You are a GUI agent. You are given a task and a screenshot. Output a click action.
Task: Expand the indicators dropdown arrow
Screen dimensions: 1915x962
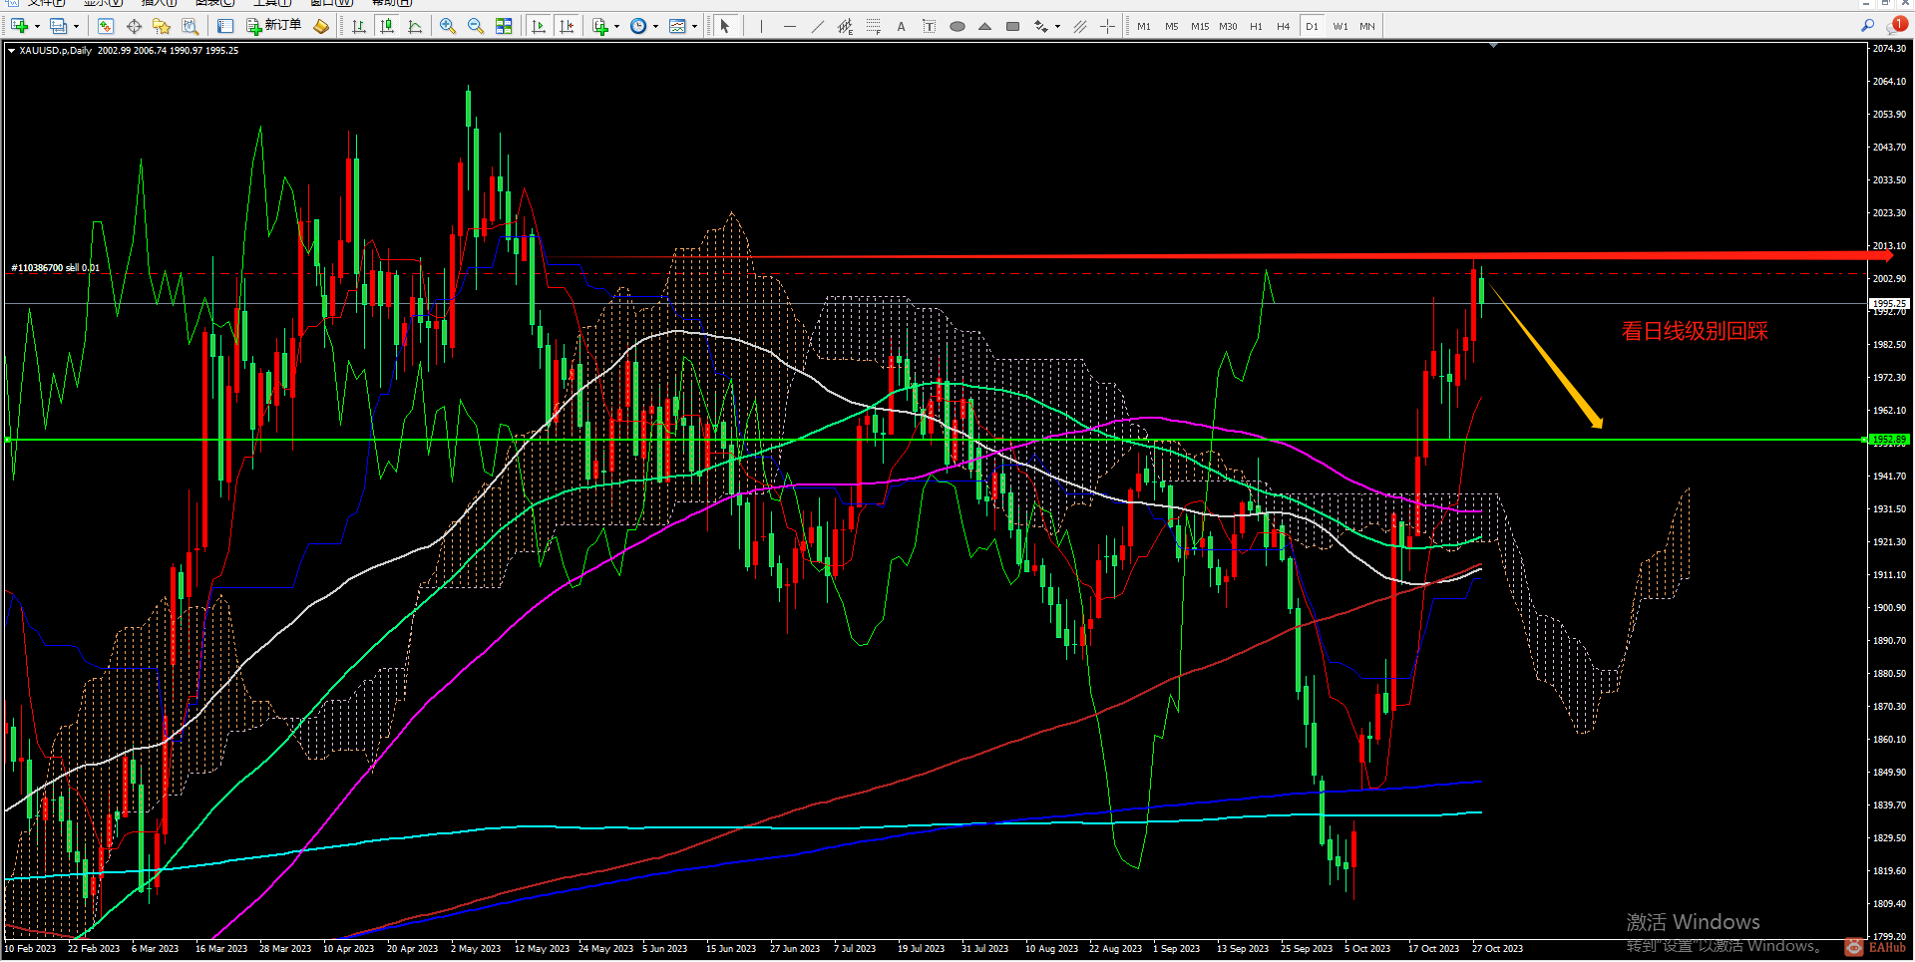(616, 27)
